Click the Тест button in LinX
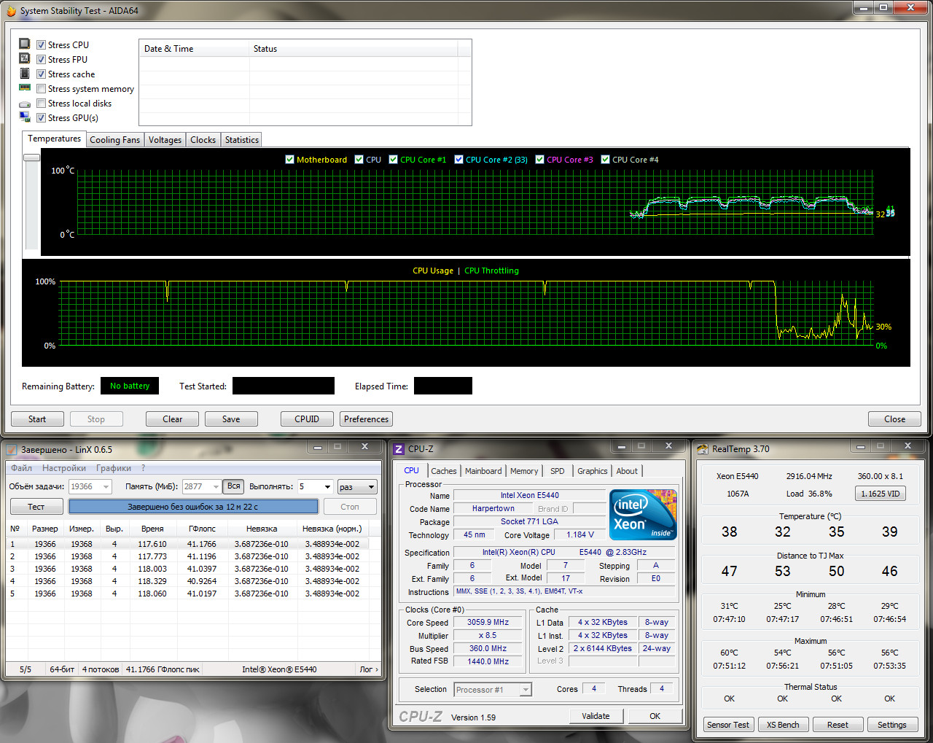This screenshot has height=743, width=933. (x=36, y=507)
